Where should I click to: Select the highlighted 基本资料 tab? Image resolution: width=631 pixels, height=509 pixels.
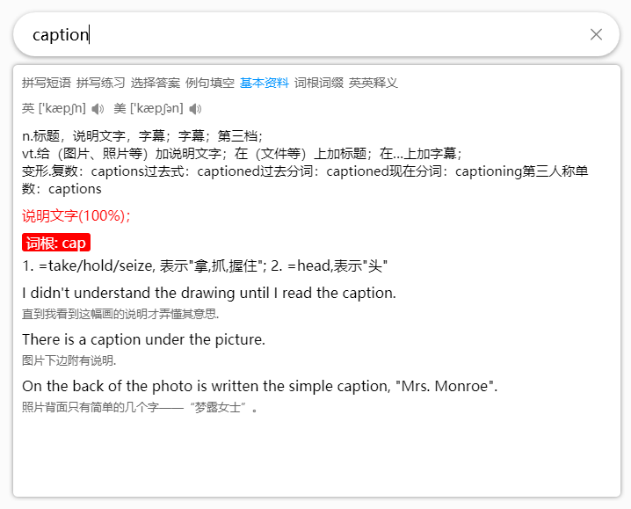click(x=265, y=83)
